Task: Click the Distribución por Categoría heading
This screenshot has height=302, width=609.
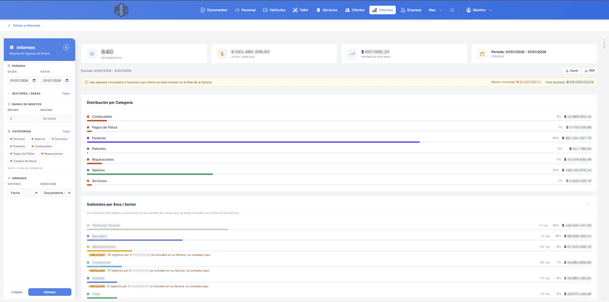Action: [x=110, y=102]
